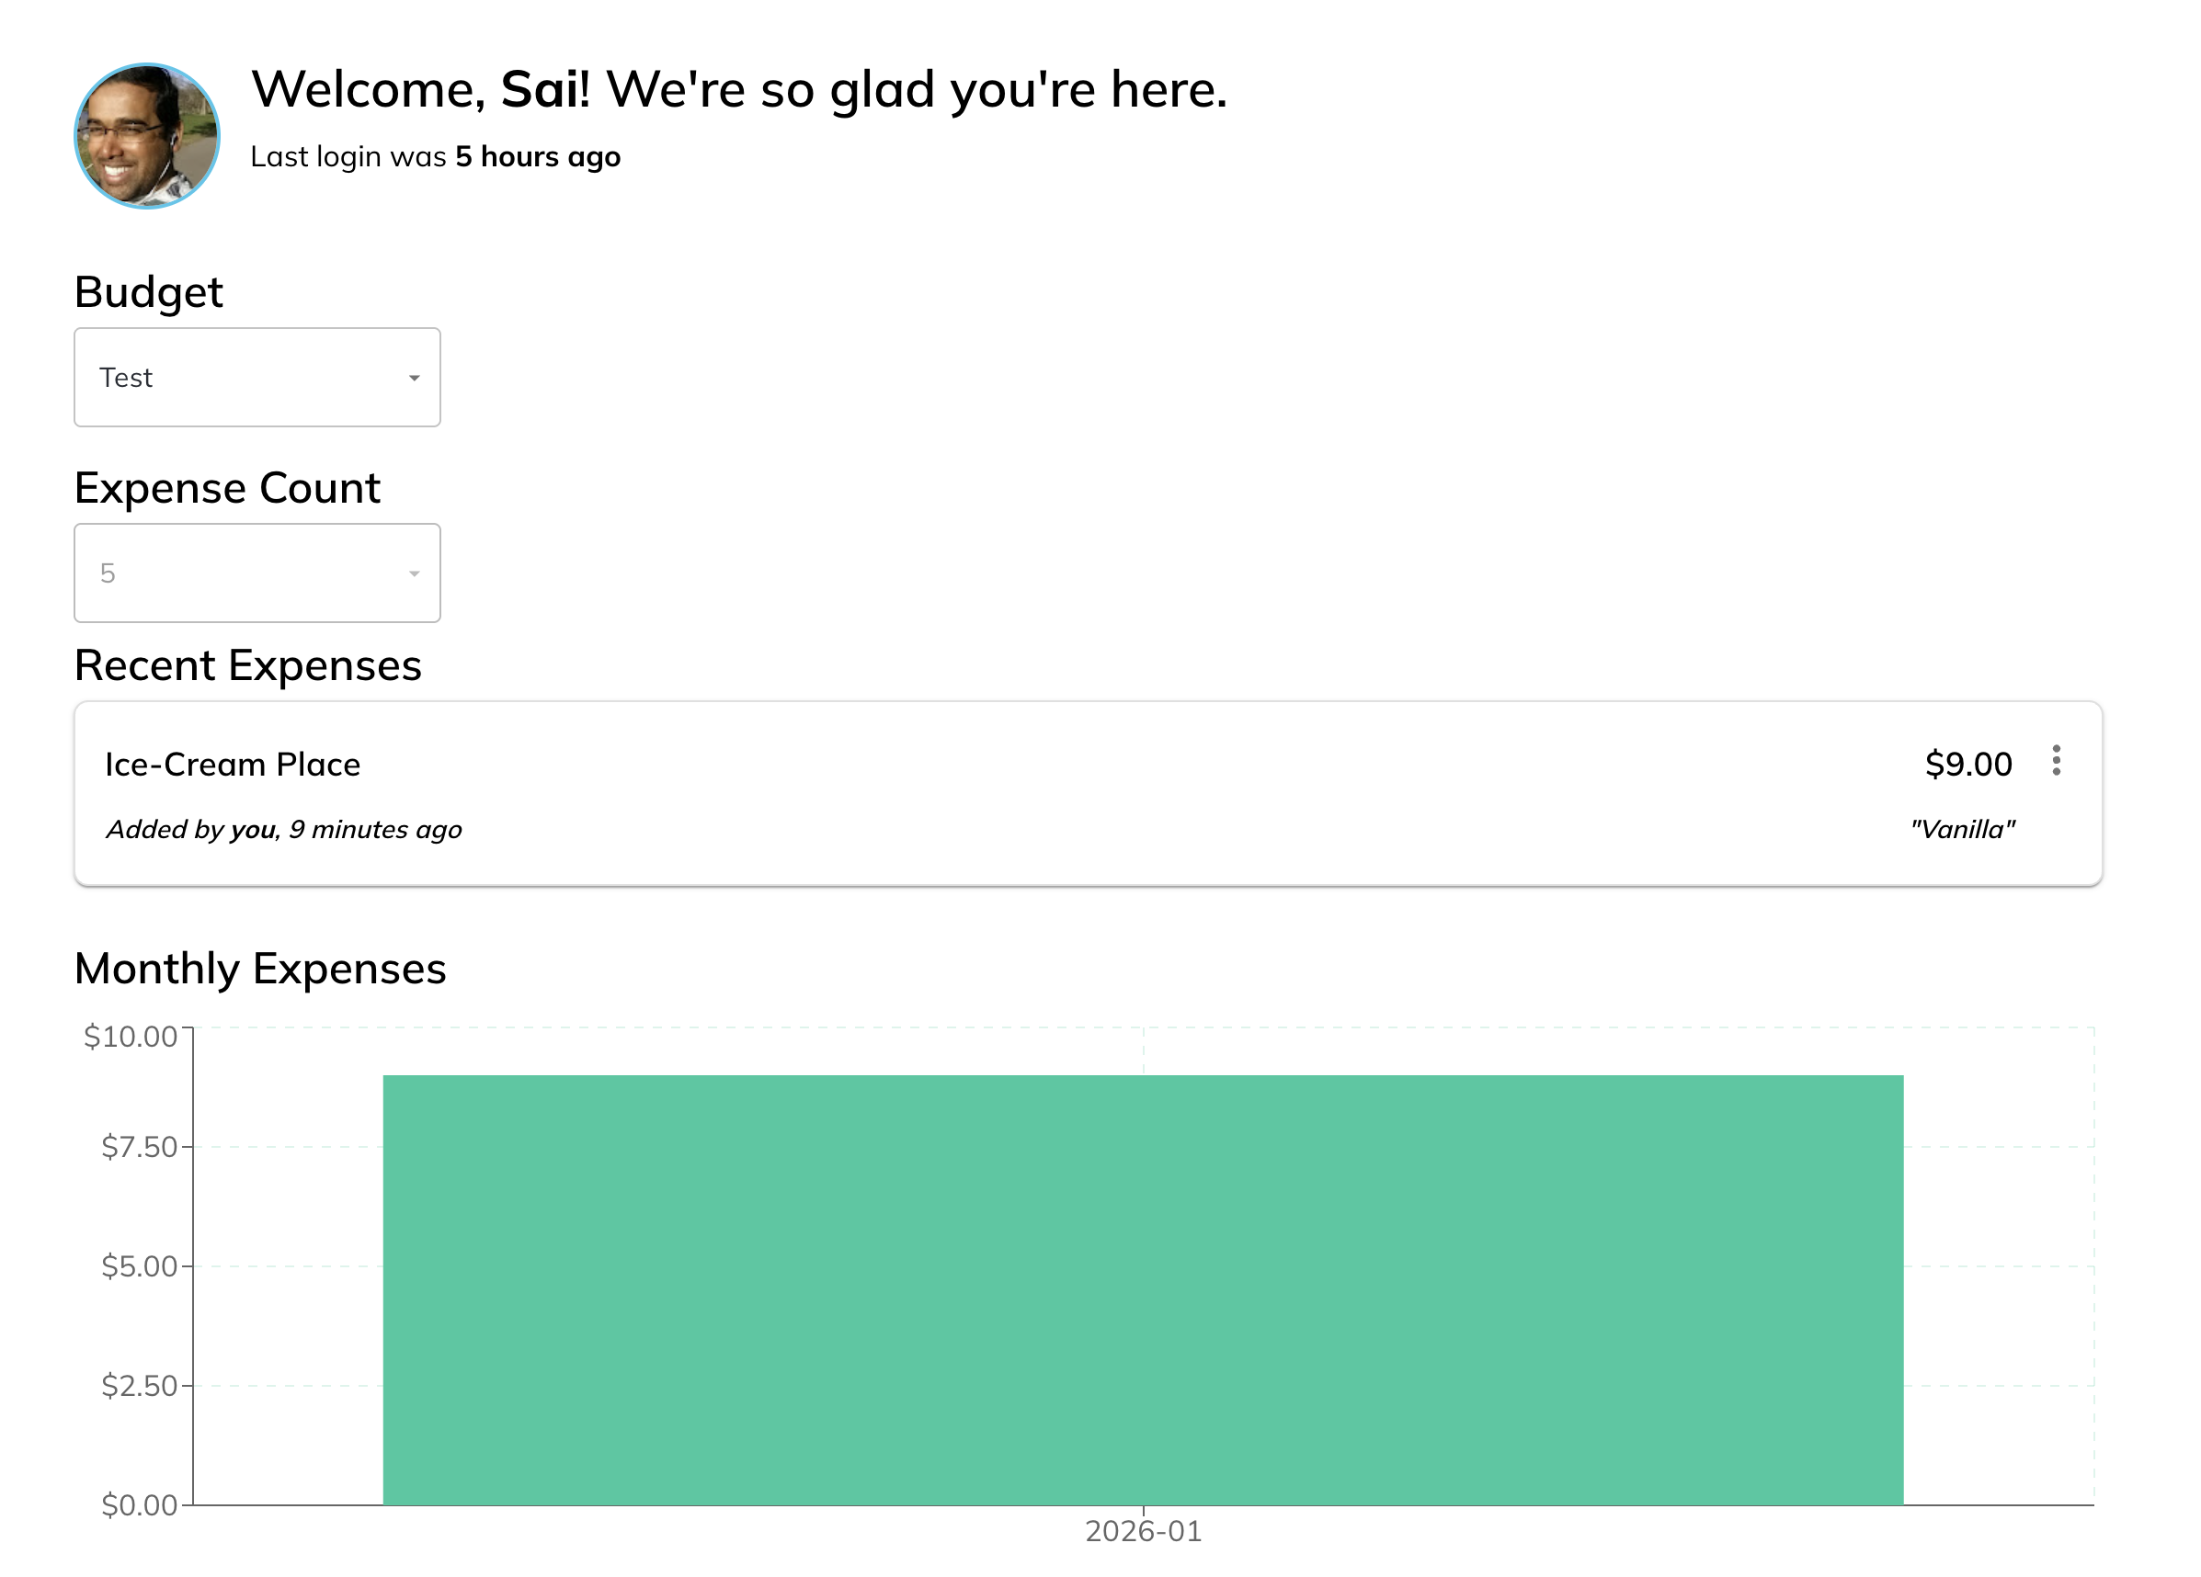Open the three-dot menu on Ice-Cream Place
Viewport: 2201px width, 1577px height.
tap(2056, 760)
